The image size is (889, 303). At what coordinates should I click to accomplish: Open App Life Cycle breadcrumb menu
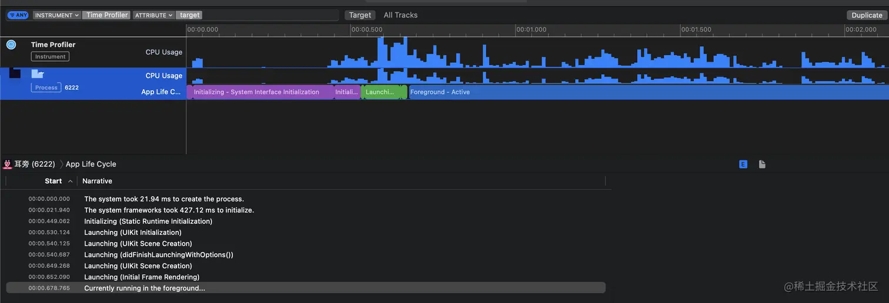[x=91, y=164]
